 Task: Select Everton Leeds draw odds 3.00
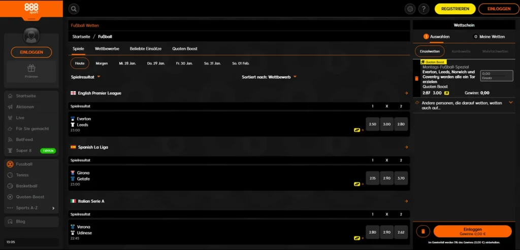(x=386, y=124)
